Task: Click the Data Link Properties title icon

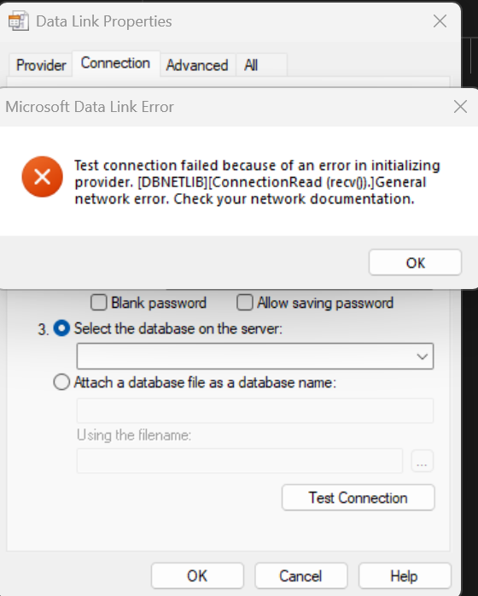Action: pyautogui.click(x=18, y=21)
